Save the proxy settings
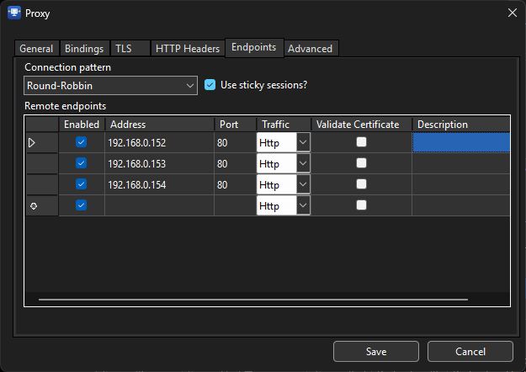 coord(376,351)
